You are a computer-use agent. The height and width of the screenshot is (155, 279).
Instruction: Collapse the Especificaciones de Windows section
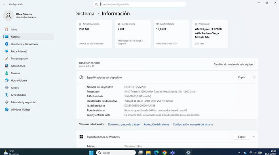point(254,136)
